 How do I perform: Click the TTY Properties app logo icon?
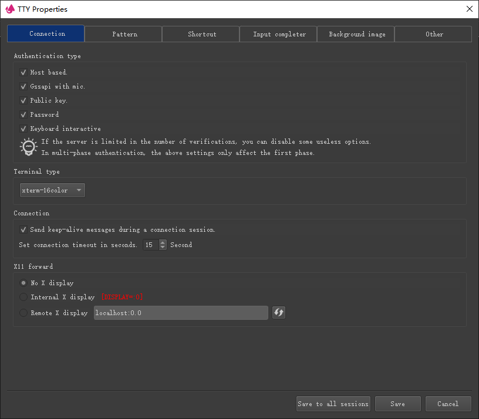pos(9,9)
